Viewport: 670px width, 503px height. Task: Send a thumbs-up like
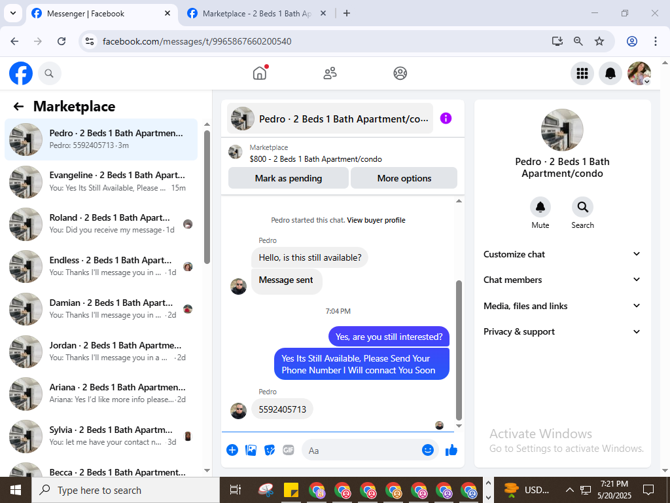coord(451,450)
